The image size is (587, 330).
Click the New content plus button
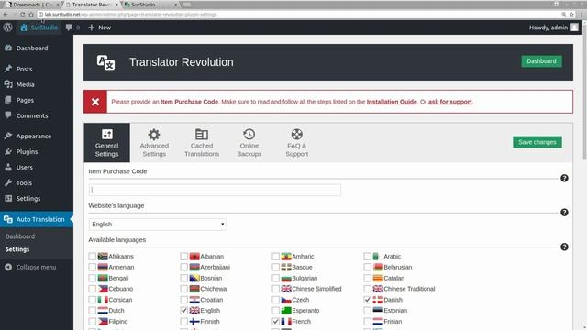(x=100, y=27)
